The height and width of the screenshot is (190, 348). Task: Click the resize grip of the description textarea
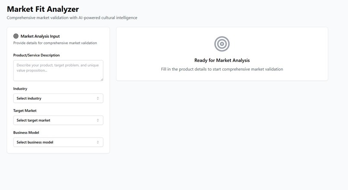pyautogui.click(x=101, y=80)
